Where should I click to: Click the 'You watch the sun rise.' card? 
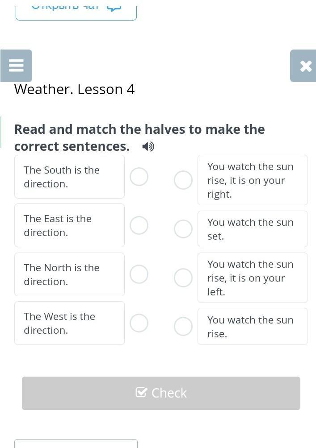pos(253,326)
